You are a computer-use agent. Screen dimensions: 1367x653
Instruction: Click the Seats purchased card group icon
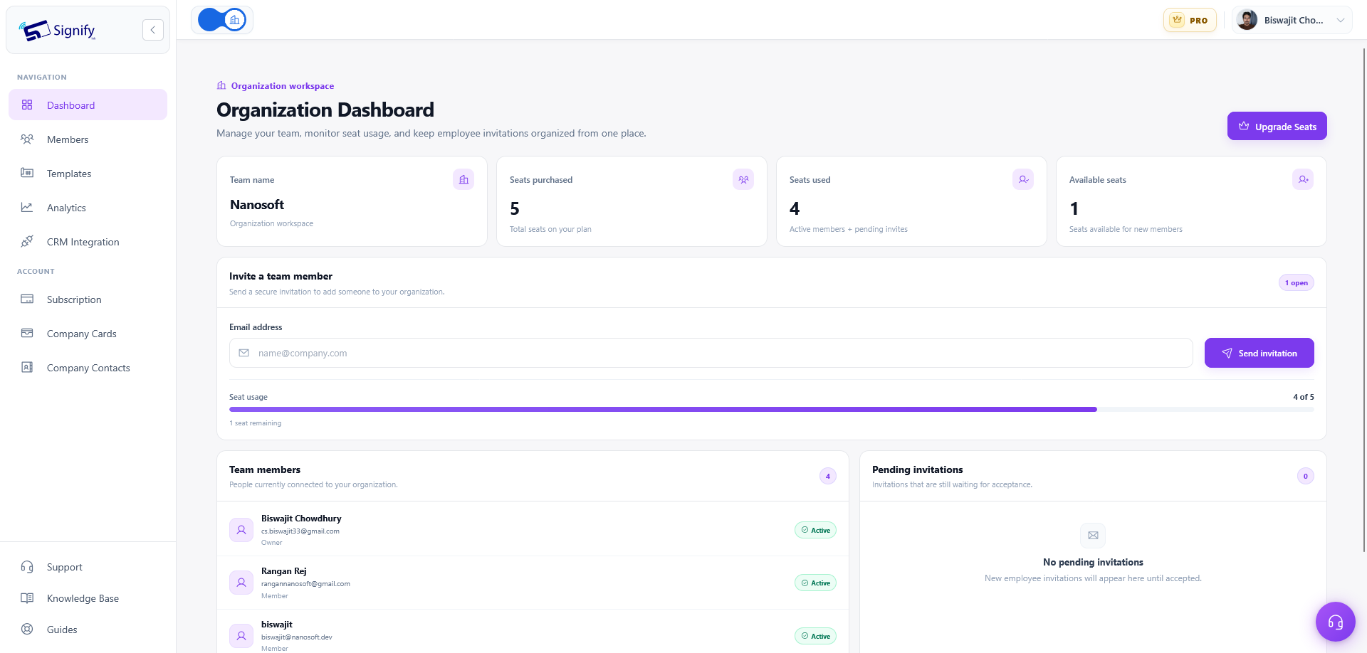[743, 179]
